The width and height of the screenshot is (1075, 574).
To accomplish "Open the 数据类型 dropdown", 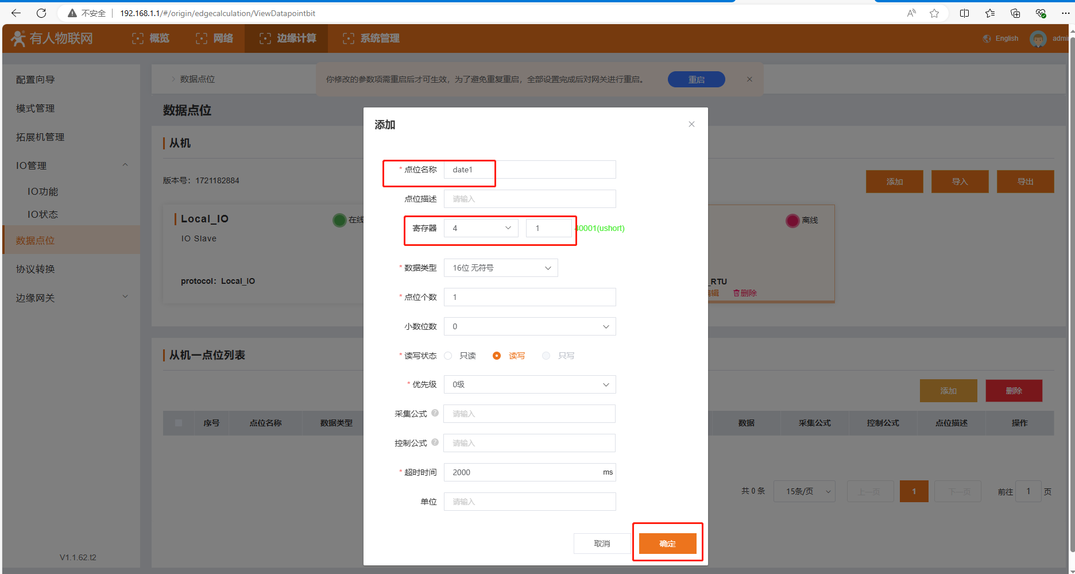I will (x=500, y=268).
